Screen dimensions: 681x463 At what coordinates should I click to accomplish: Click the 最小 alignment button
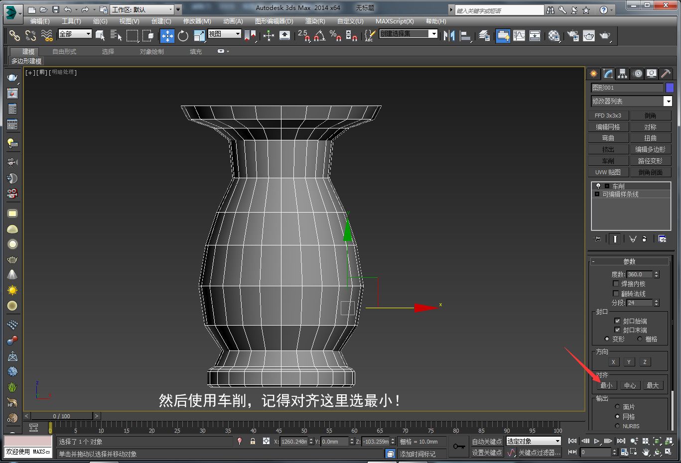coord(606,385)
